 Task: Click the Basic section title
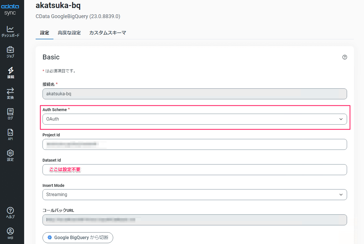pyautogui.click(x=51, y=57)
